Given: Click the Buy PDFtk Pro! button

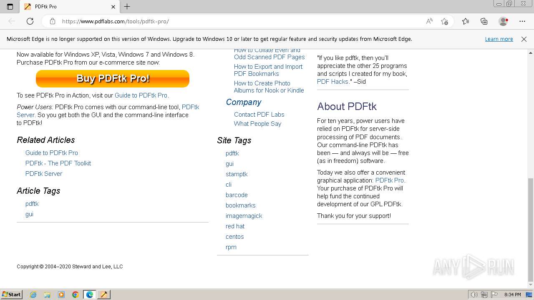Looking at the screenshot, I should tap(113, 79).
